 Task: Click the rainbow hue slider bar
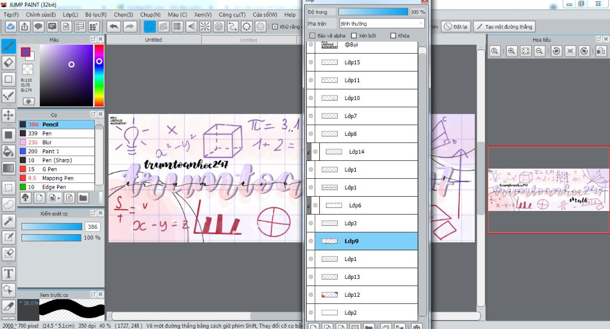click(99, 75)
